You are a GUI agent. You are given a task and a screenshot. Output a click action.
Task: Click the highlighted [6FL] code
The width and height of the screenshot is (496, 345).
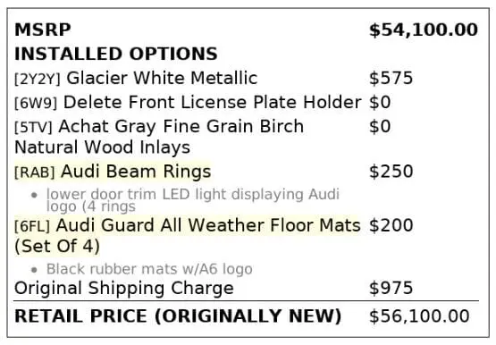32,226
